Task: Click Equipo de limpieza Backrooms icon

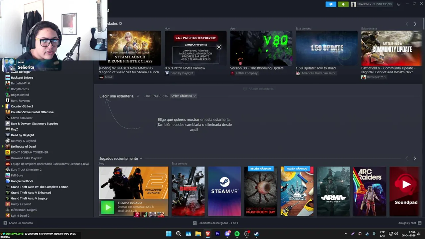Action: click(x=8, y=164)
